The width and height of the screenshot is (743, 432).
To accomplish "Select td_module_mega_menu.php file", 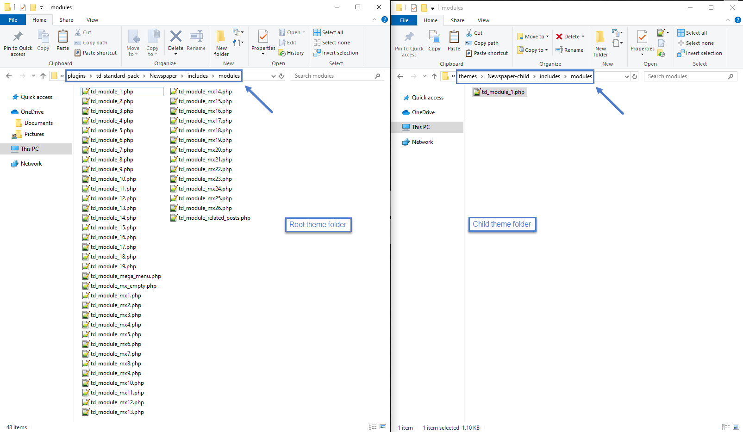I will [x=122, y=276].
